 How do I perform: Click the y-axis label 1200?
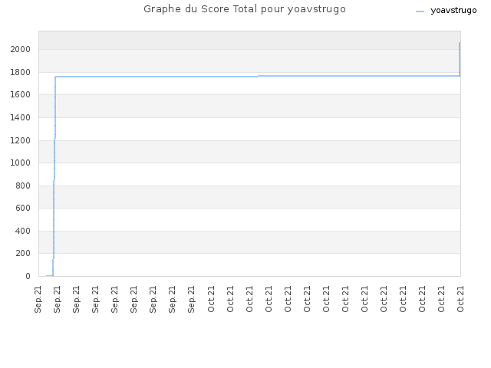21,140
